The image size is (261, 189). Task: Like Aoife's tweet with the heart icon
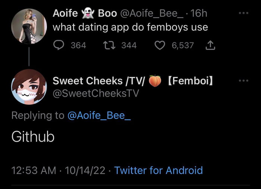click(160, 45)
